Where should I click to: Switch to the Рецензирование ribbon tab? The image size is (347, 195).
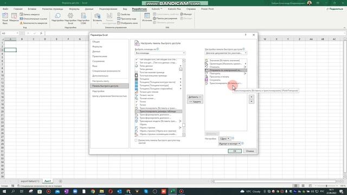pos(108,9)
